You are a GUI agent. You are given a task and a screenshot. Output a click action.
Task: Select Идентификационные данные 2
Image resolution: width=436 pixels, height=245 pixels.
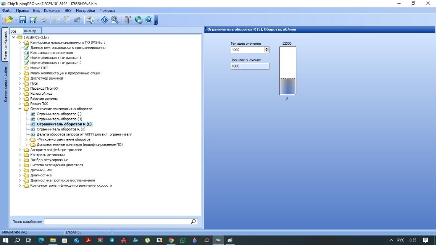click(x=56, y=63)
